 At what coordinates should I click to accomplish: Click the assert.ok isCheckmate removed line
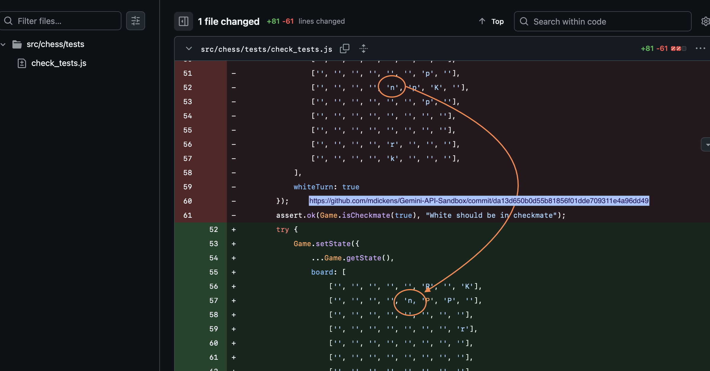point(420,215)
